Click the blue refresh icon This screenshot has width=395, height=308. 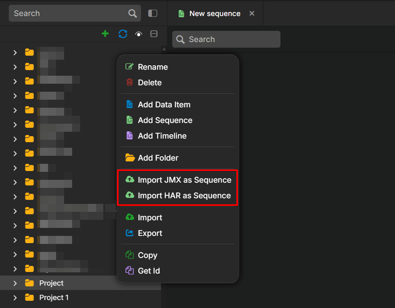[x=123, y=34]
